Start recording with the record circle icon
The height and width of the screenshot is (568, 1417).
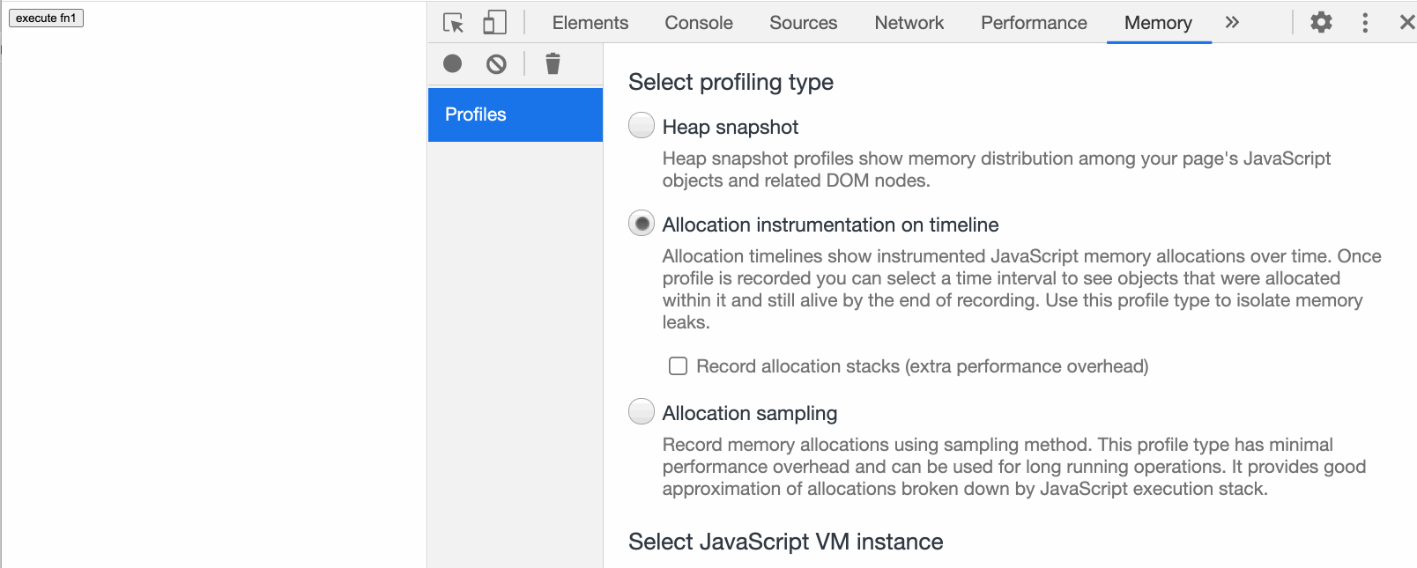pyautogui.click(x=452, y=63)
